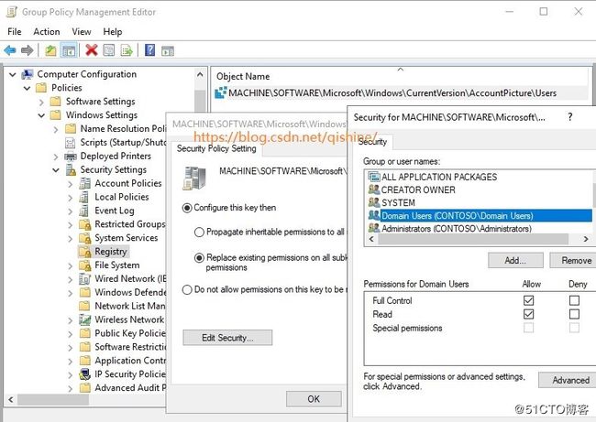
Task: Expand the Account Policies tree node
Action: pyautogui.click(x=71, y=183)
